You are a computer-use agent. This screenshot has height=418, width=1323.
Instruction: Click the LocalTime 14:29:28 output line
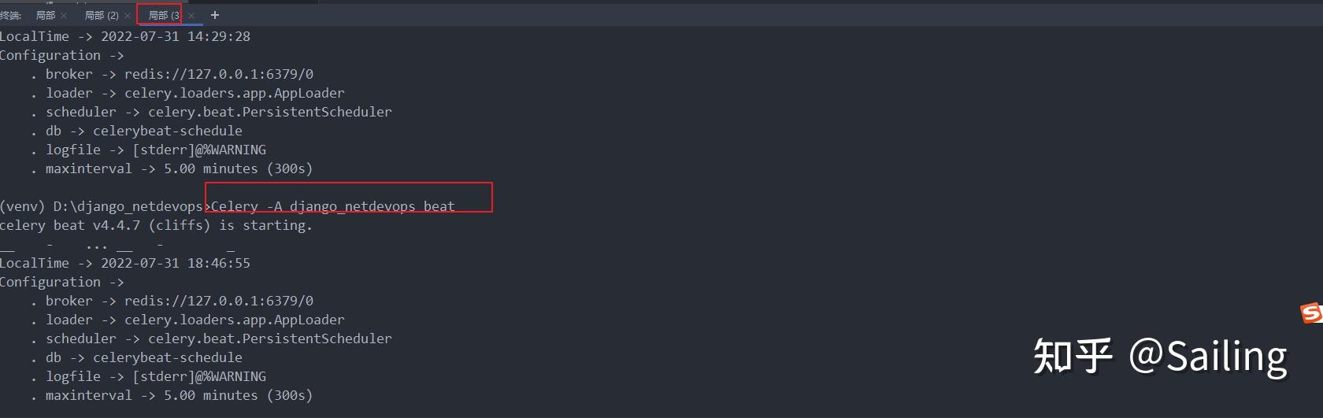click(x=125, y=36)
